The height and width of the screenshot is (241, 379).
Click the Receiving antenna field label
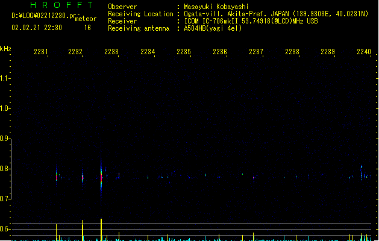click(x=139, y=28)
